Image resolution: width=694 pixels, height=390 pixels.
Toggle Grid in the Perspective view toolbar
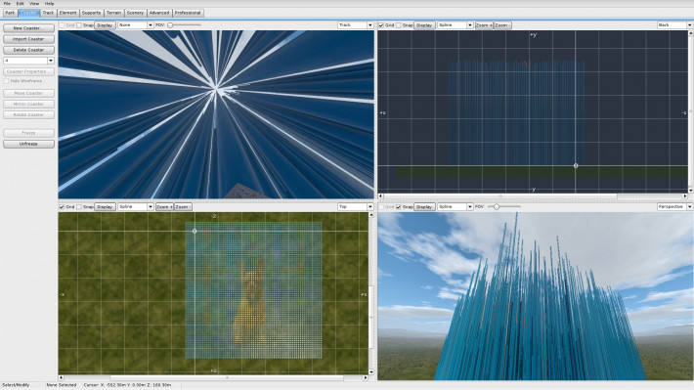381,207
